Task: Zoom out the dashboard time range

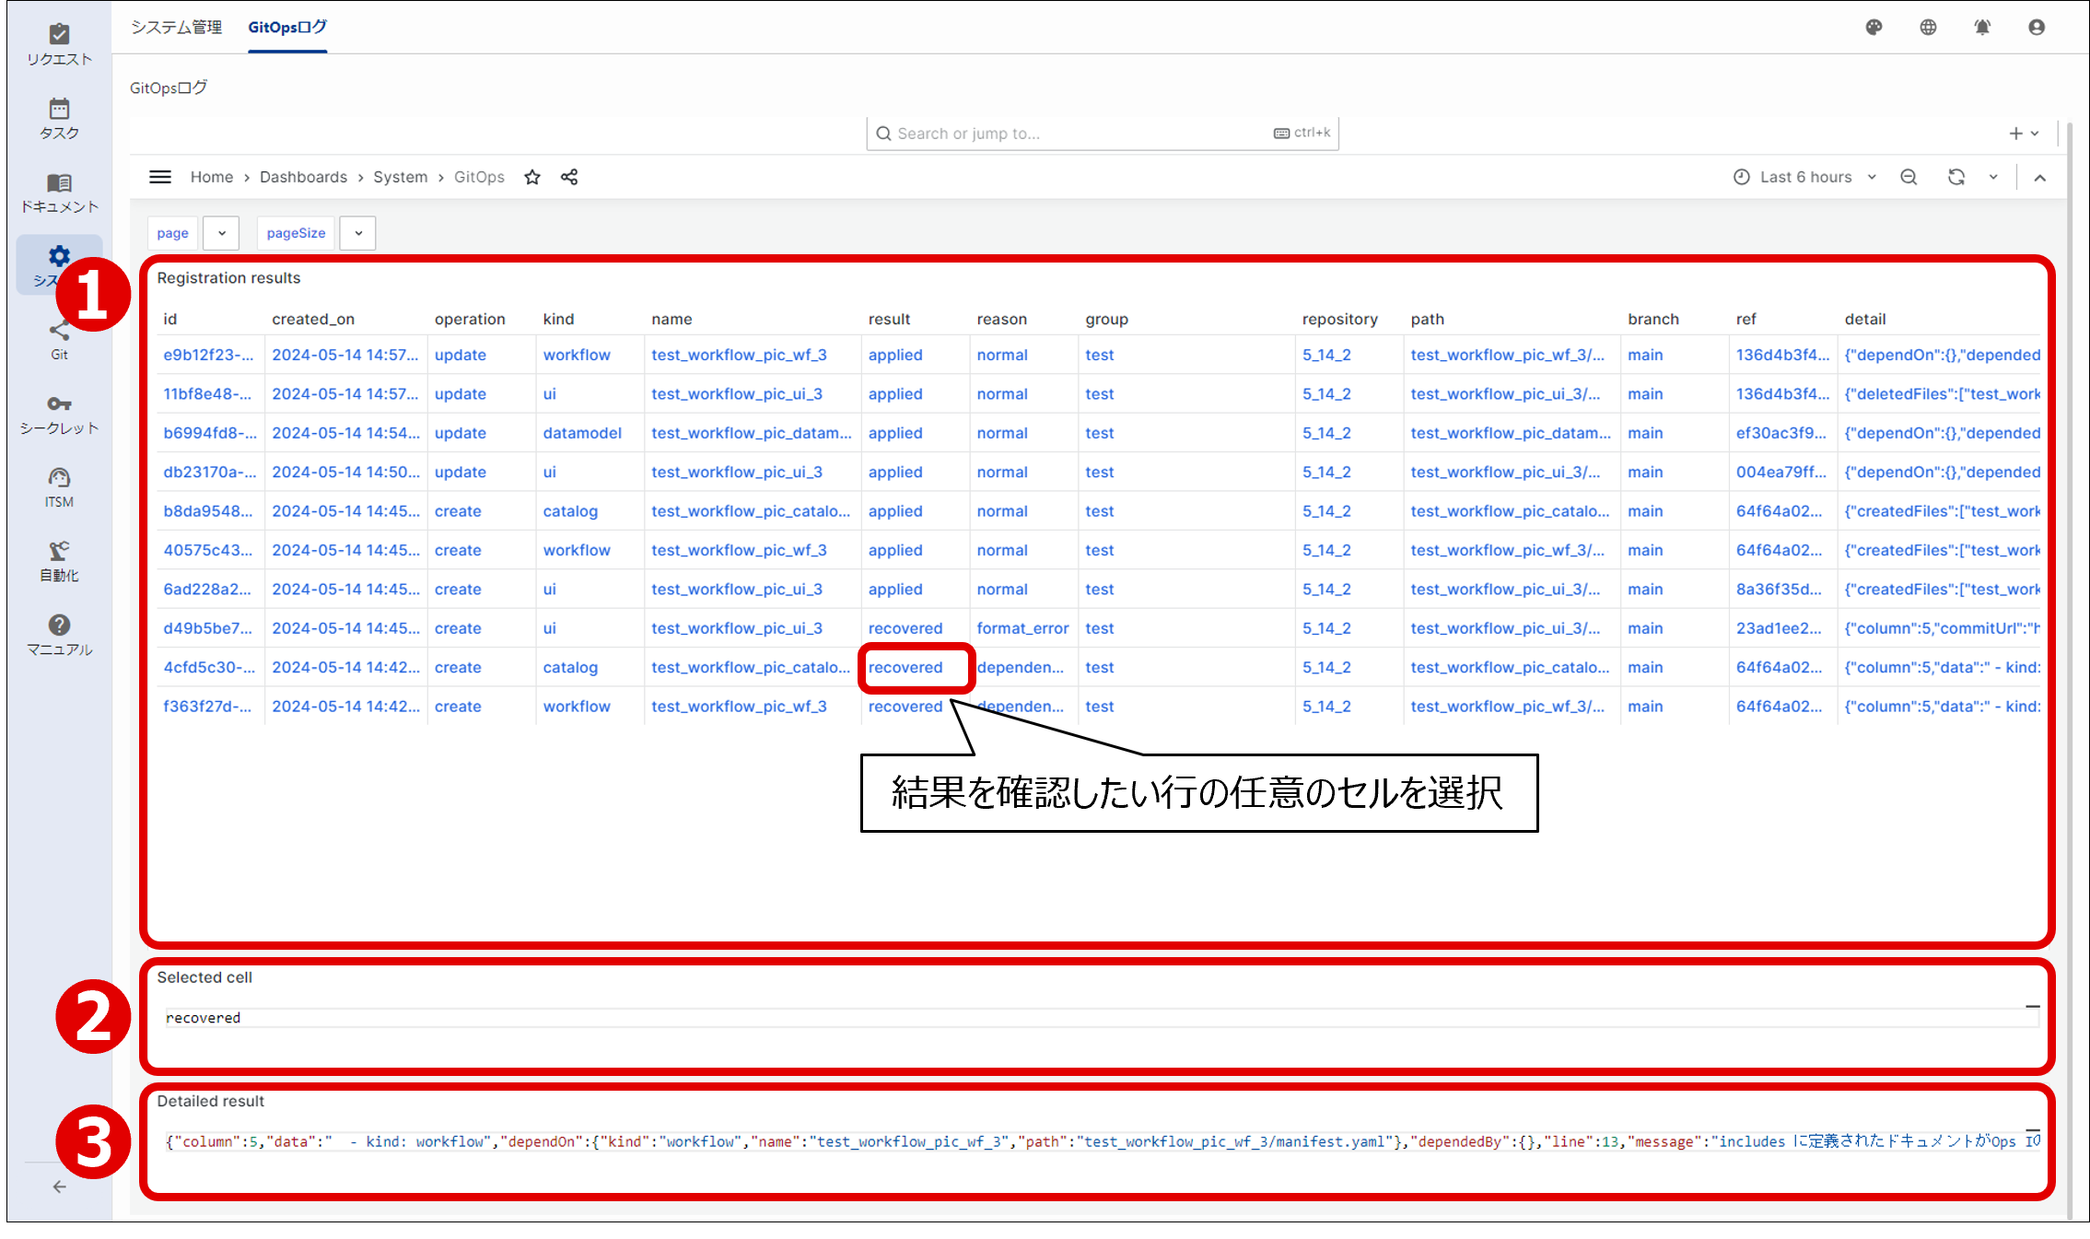Action: click(x=1909, y=176)
